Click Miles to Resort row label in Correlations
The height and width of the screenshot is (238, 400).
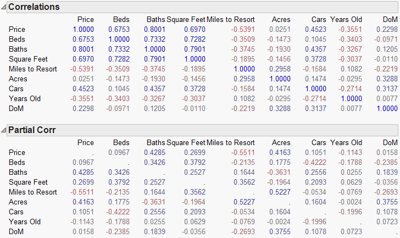coord(32,69)
